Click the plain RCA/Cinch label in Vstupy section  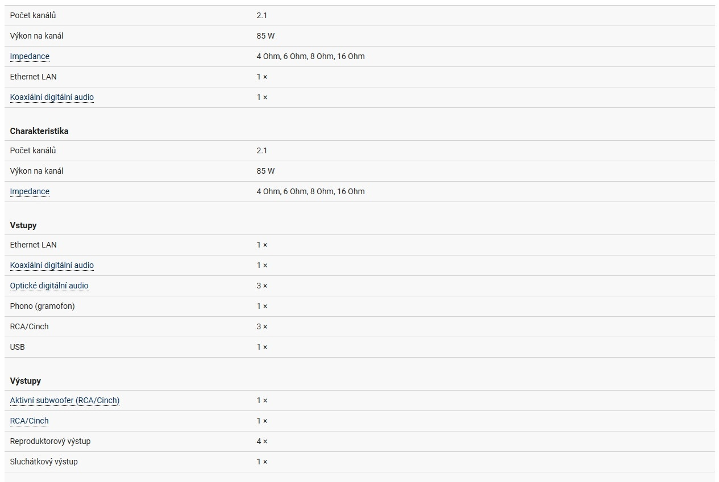point(30,326)
